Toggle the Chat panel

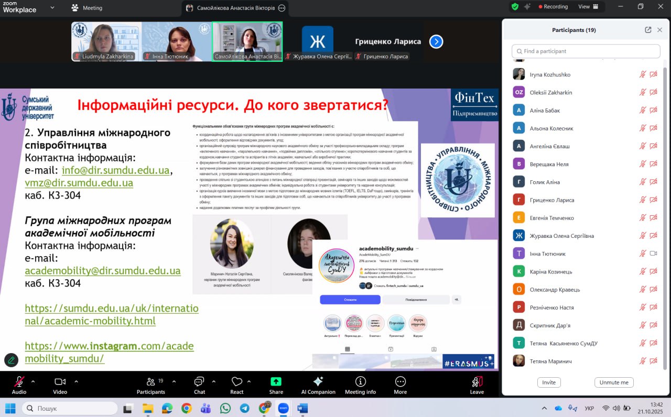point(199,382)
